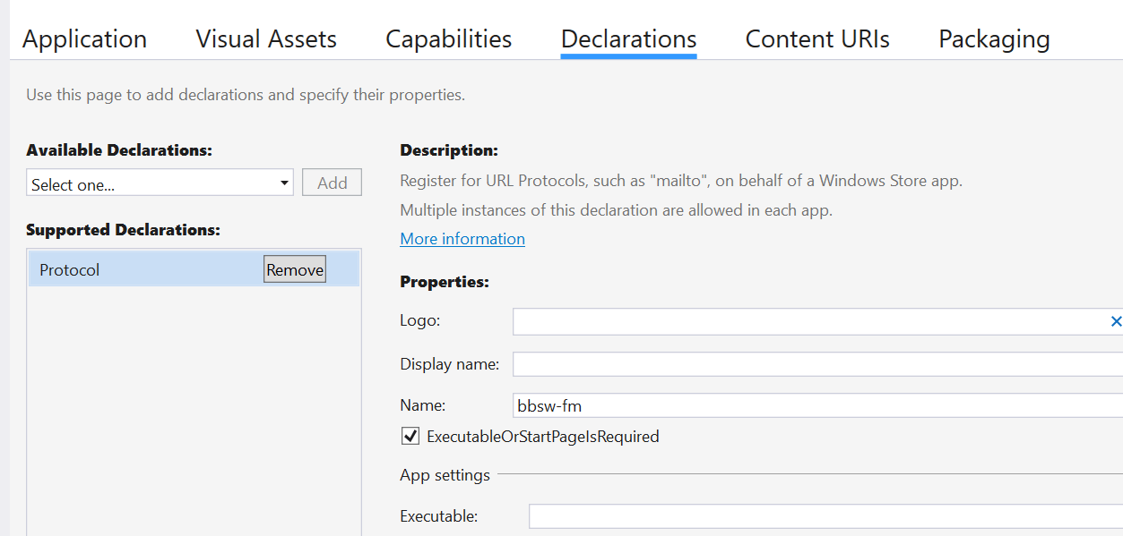Open the Available Declarations combo box
This screenshot has width=1123, height=536.
[x=152, y=182]
